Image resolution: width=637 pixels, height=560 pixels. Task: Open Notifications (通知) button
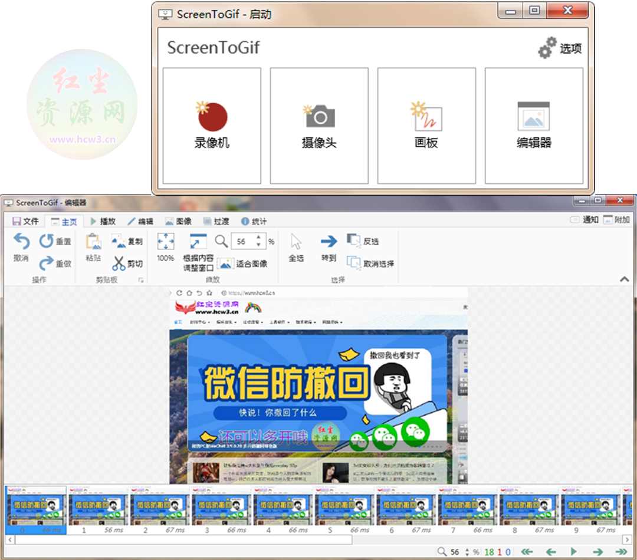584,220
